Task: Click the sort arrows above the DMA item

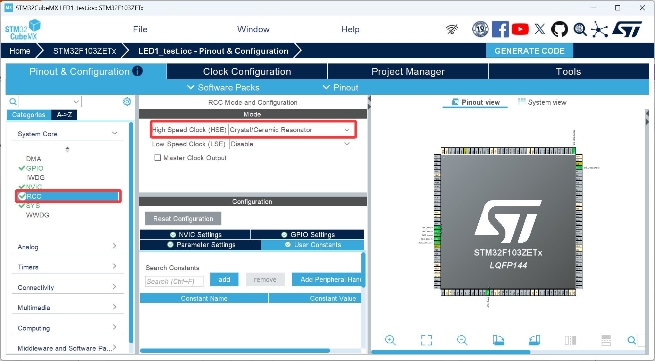Action: (67, 149)
